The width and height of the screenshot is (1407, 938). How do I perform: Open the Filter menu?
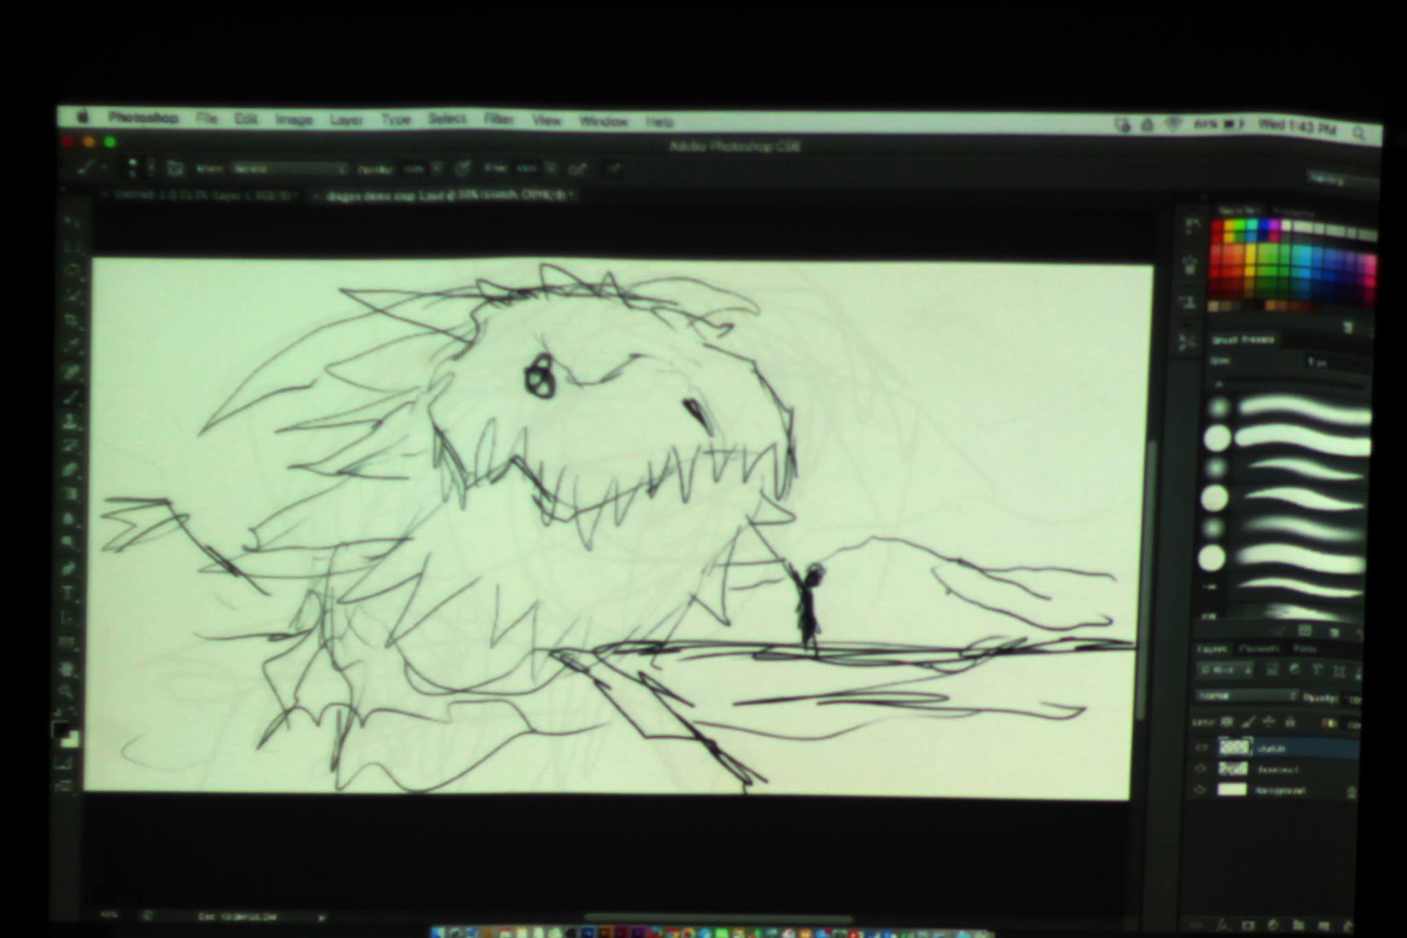tap(498, 119)
